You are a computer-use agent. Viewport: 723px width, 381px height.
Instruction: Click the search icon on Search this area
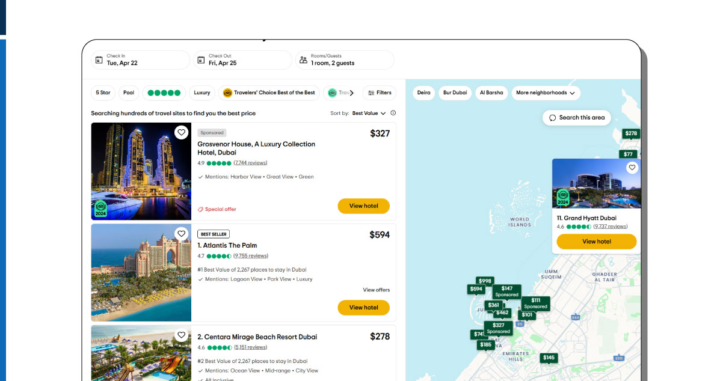pyautogui.click(x=553, y=117)
